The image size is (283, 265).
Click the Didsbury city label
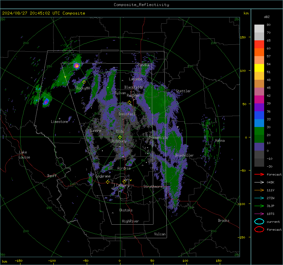point(119,141)
